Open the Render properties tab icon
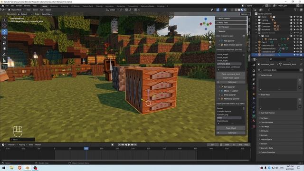The height and width of the screenshot is (171, 304). (x=254, y=70)
